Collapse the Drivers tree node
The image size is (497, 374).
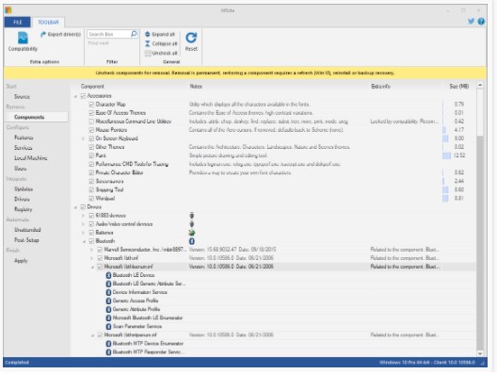[75, 207]
